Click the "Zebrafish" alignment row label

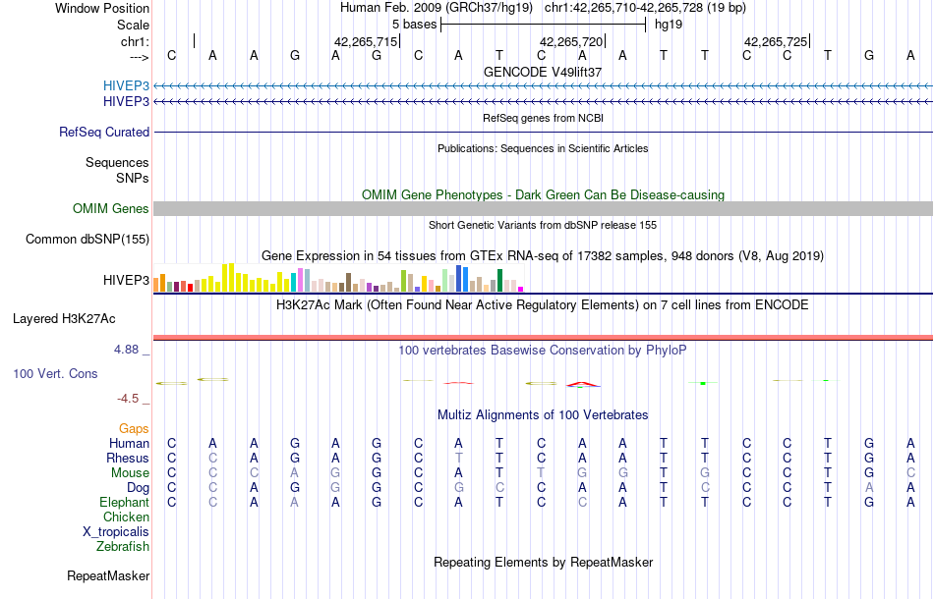(x=123, y=546)
